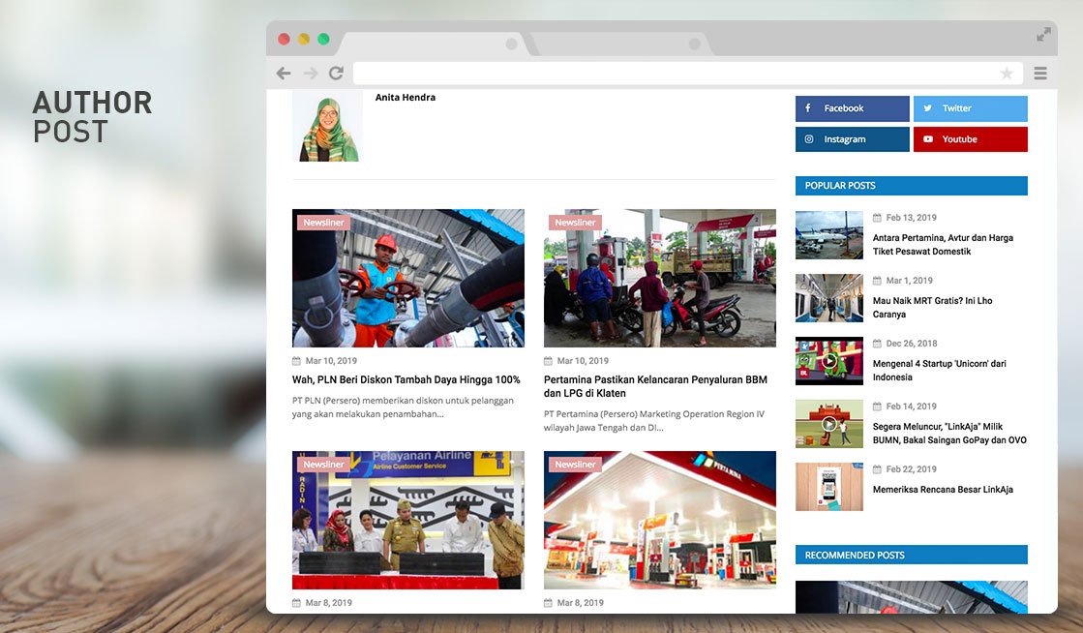This screenshot has height=633, width=1083.
Task: Click Newsliner tag on PLN worker image
Action: pyautogui.click(x=323, y=223)
